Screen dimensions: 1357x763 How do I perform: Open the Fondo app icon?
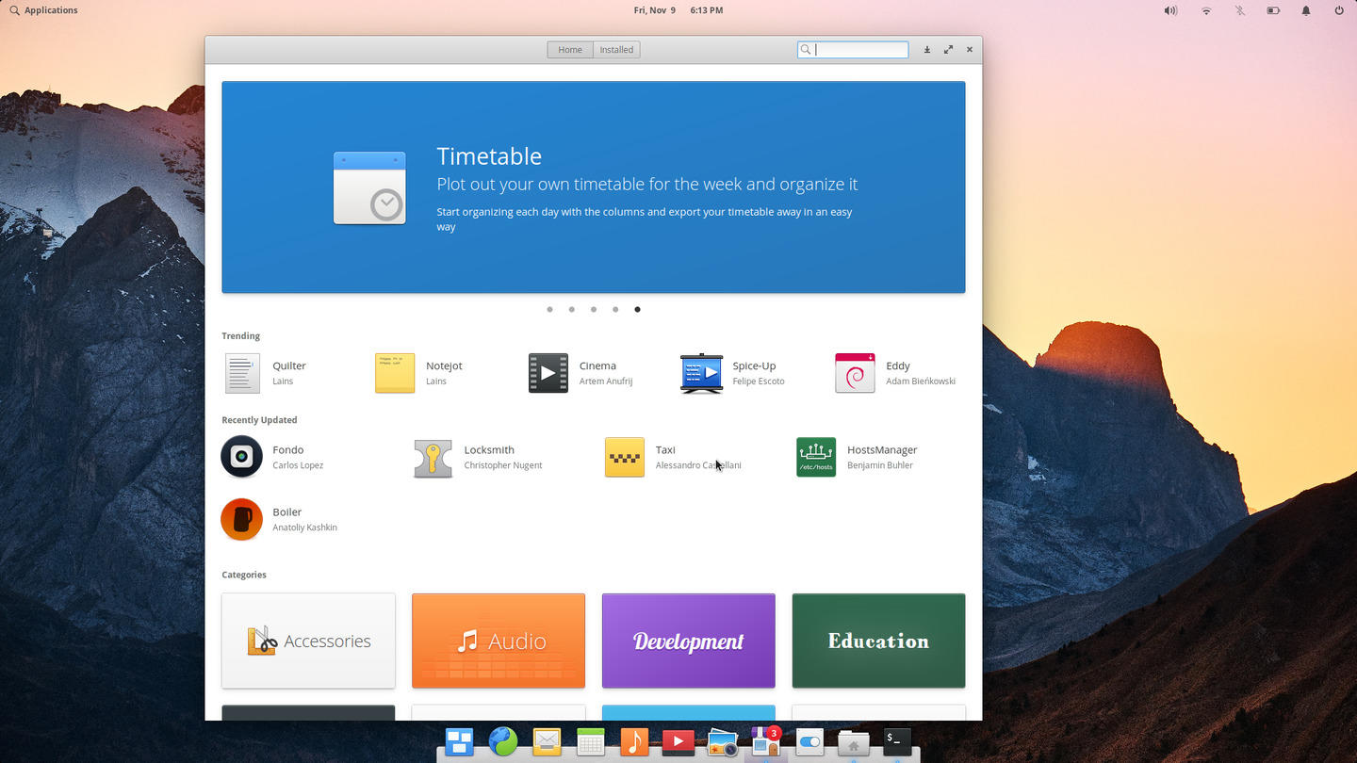(x=242, y=457)
